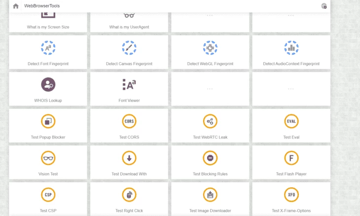
Task: Open the Detect Canvas Fingerprint tool
Action: pos(129,52)
